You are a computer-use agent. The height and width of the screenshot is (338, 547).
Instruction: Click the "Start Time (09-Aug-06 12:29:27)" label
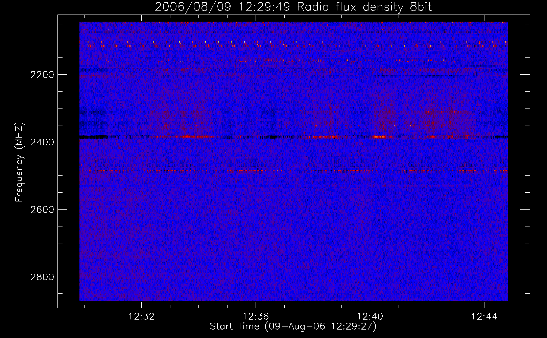pos(293,327)
